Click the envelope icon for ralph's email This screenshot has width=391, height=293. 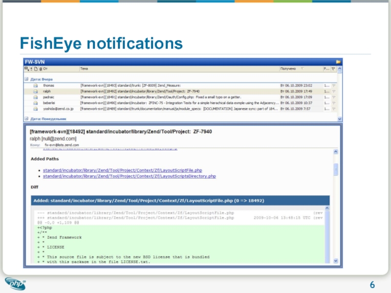[36, 91]
